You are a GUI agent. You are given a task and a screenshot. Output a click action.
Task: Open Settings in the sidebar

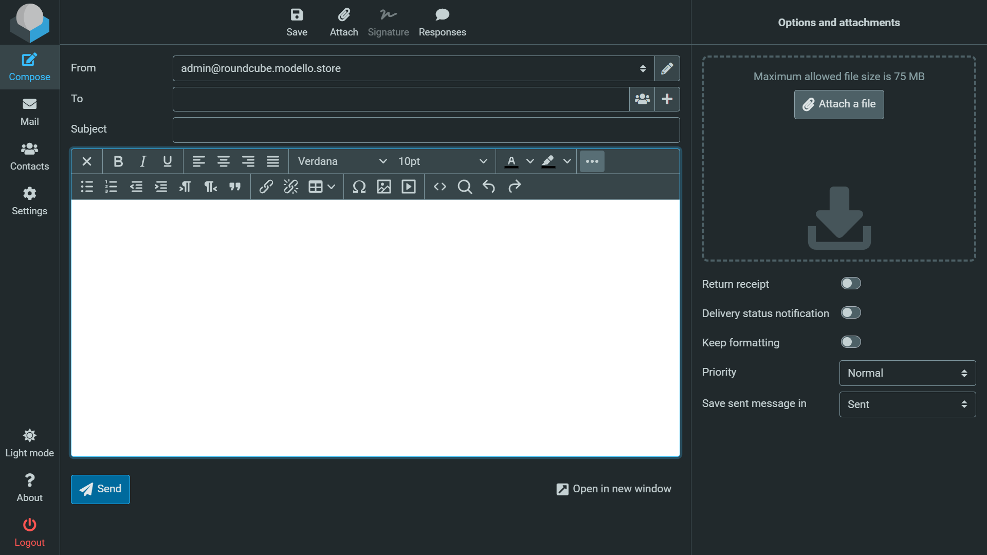coord(29,201)
